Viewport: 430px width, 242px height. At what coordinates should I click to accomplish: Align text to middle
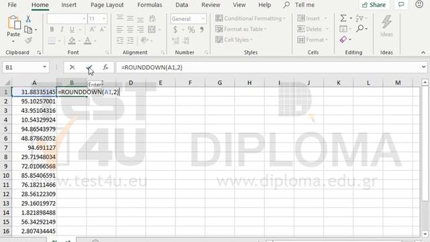[130, 18]
